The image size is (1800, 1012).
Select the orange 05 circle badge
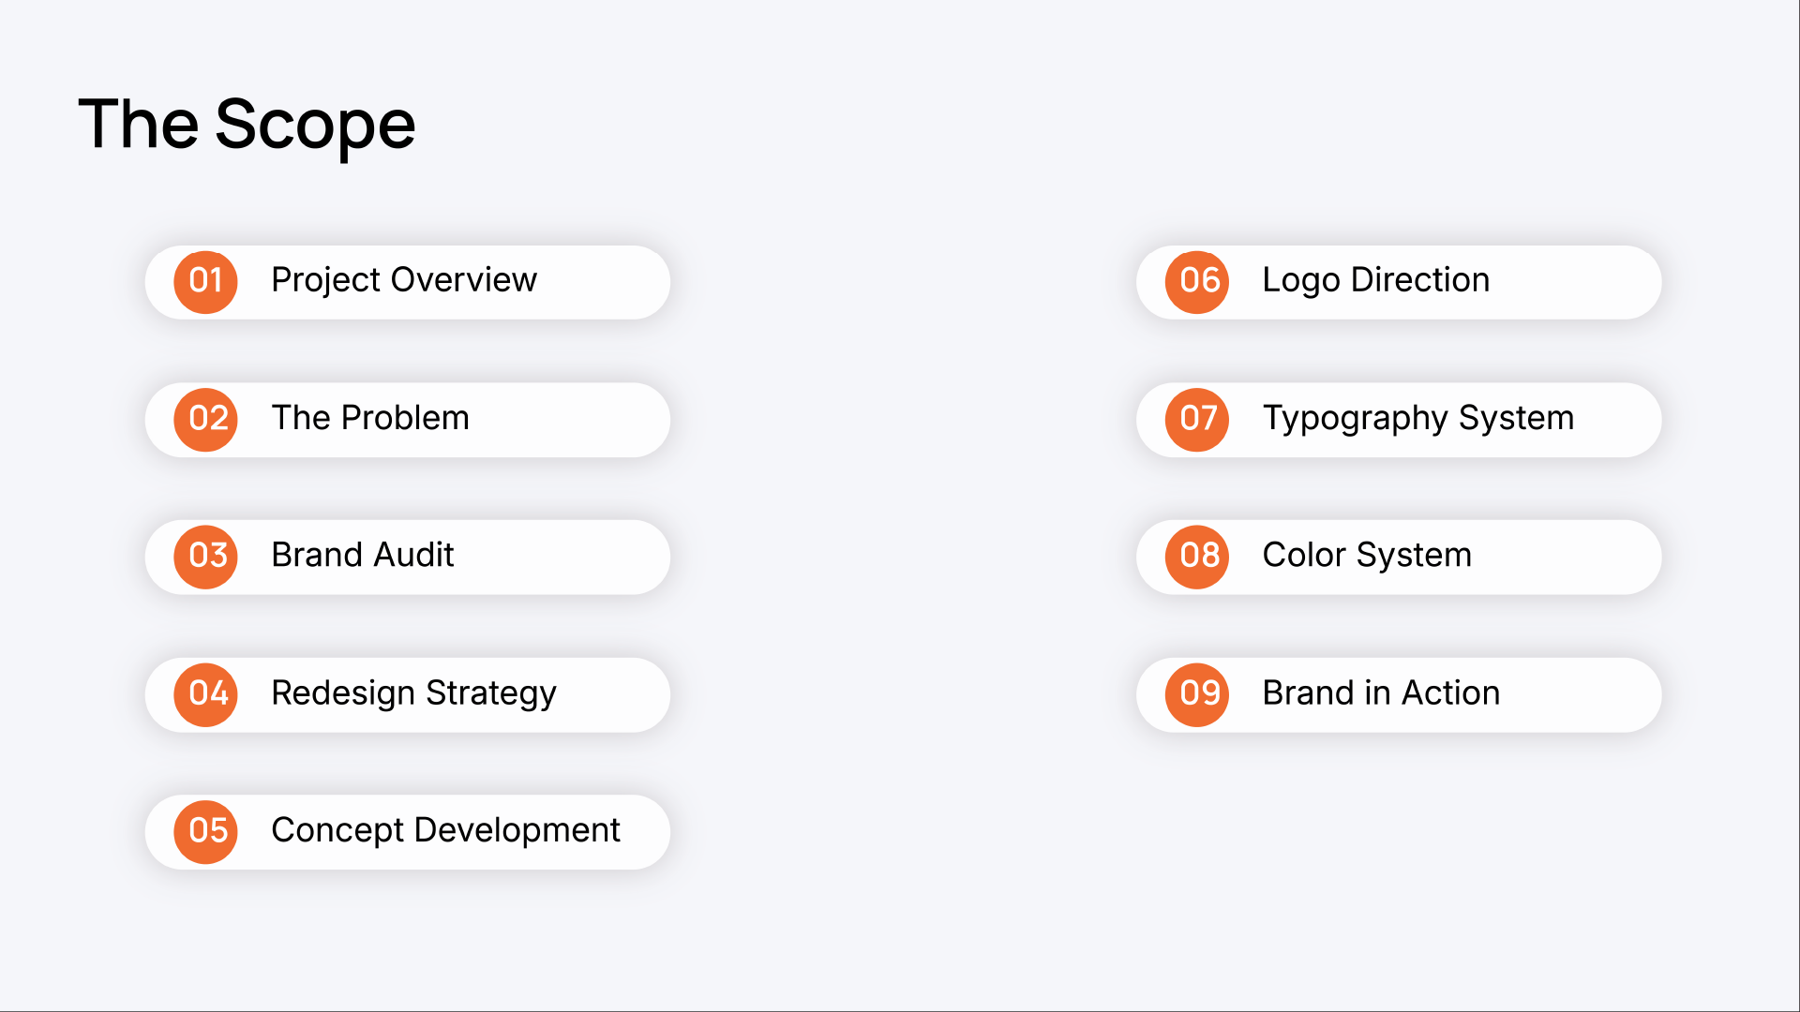205,832
